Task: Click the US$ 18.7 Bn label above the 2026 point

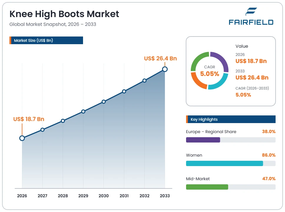Action: (x=29, y=119)
